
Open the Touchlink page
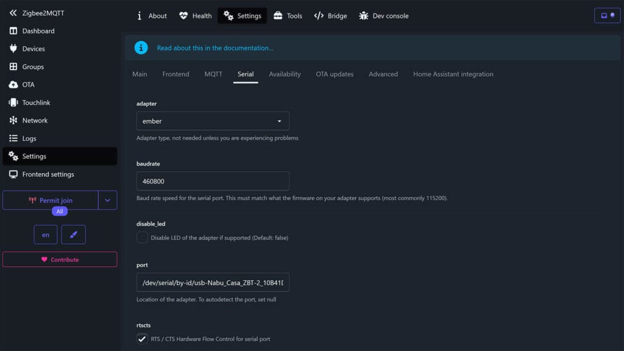pos(37,102)
